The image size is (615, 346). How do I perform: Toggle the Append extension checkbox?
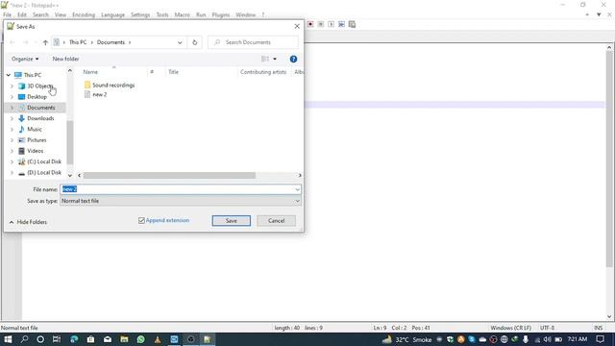pos(141,220)
